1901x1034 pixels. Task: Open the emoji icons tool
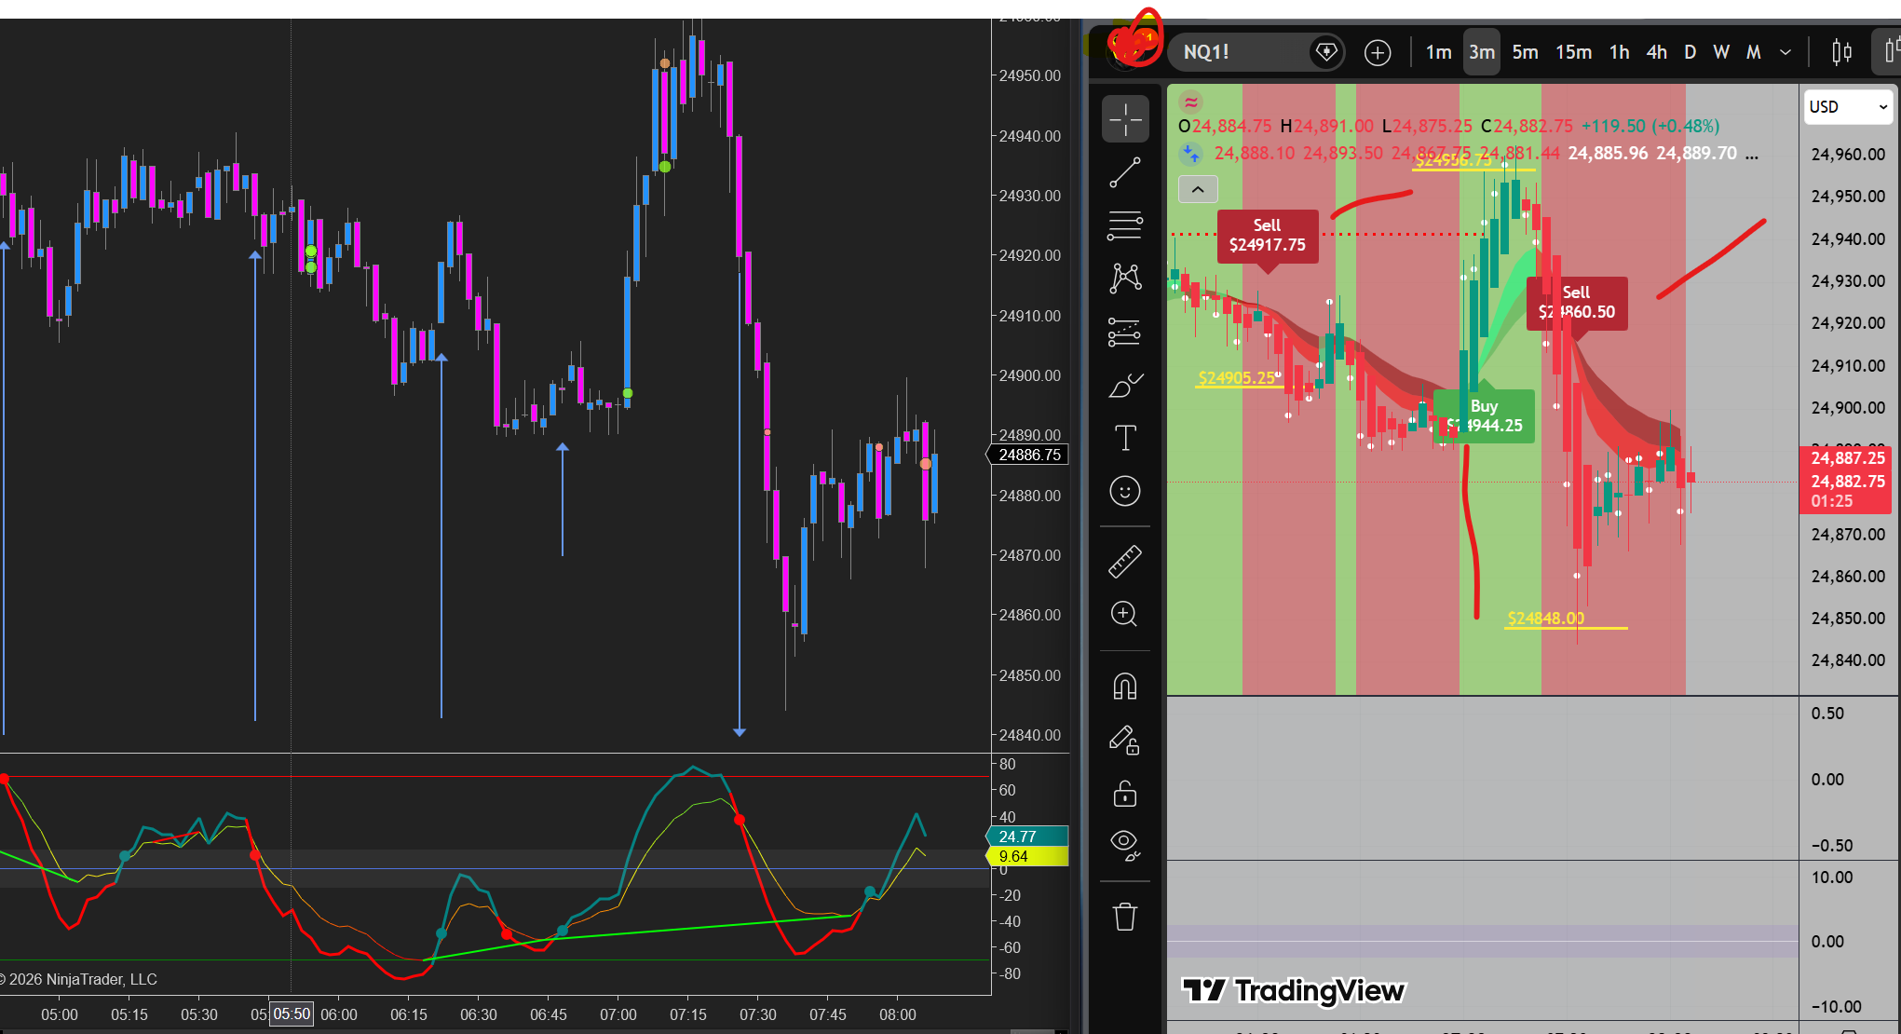point(1125,491)
